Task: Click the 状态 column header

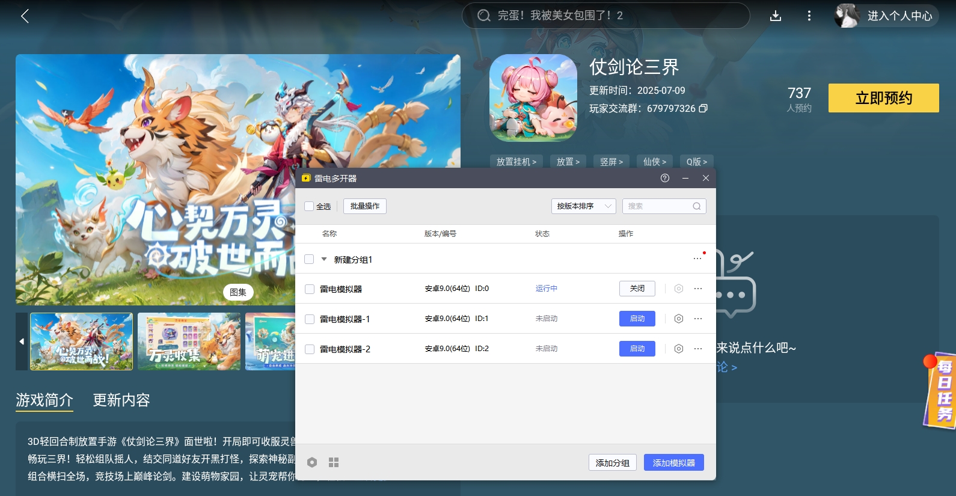Action: click(x=542, y=234)
